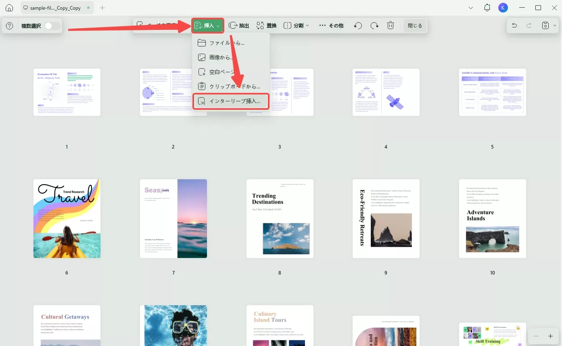562x346 pixels.
Task: Open the notifications bell icon
Action: [487, 8]
